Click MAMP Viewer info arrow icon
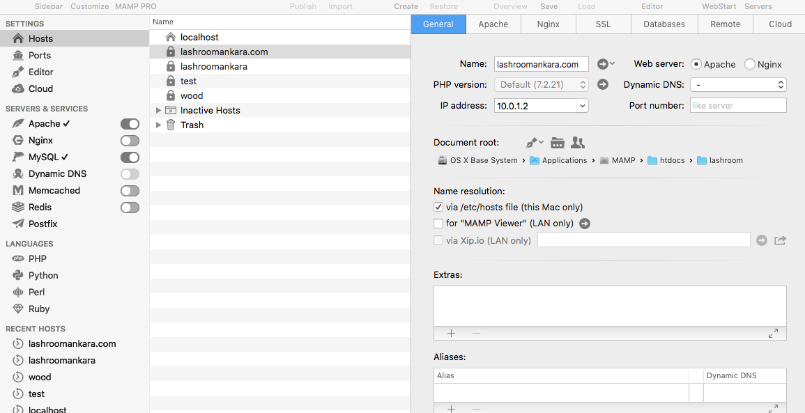The image size is (805, 413). coord(585,224)
